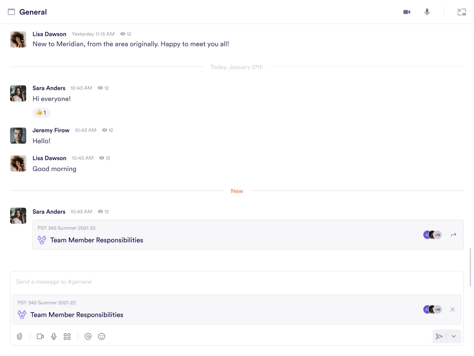474x356 pixels.
Task: Remove the attached Team Member Responsibilities card
Action: coord(452,310)
